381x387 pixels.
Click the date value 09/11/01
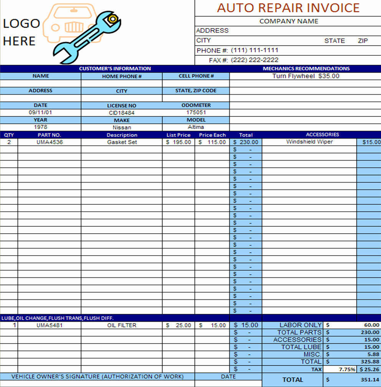click(x=40, y=113)
